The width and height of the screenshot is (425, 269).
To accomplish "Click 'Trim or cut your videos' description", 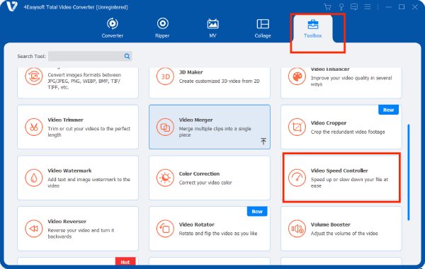I will [89, 132].
